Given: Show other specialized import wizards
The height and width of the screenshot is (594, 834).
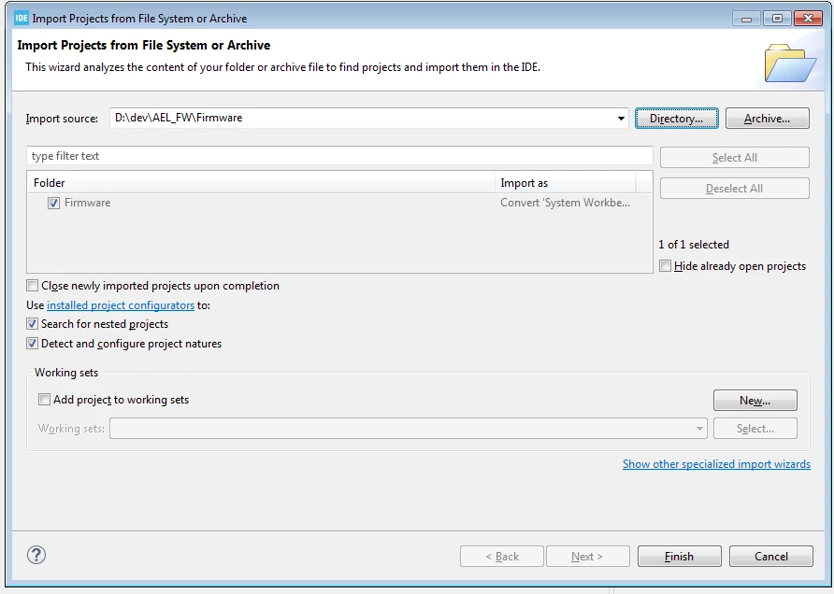Looking at the screenshot, I should click(716, 464).
